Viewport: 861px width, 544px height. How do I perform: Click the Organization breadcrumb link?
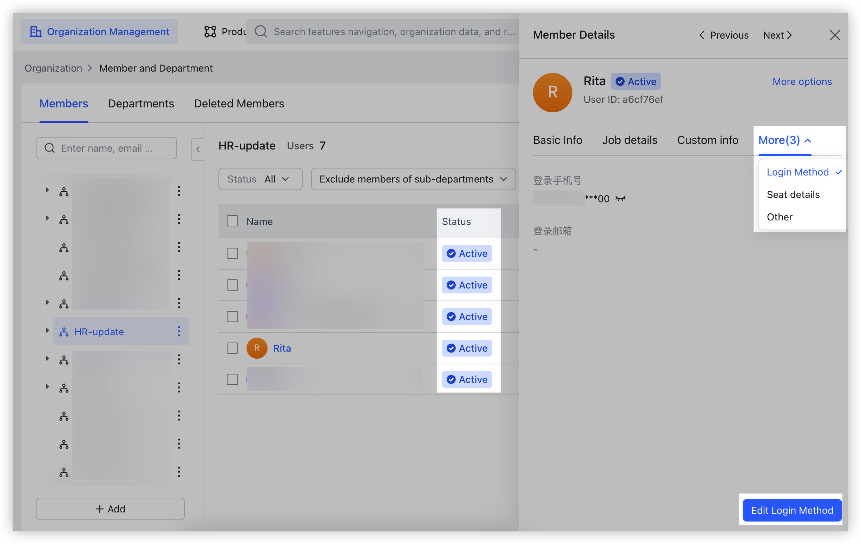point(53,68)
